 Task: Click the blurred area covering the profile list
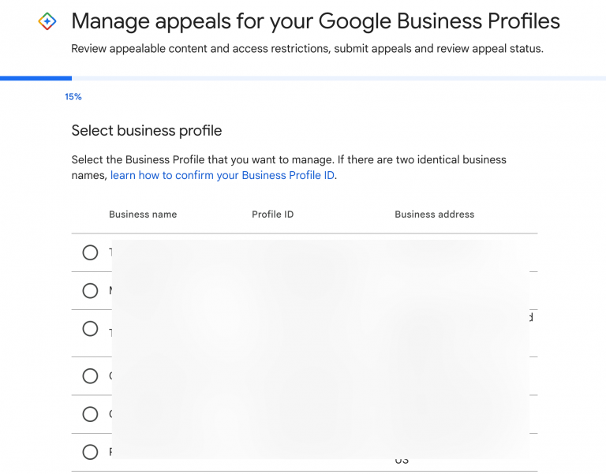pyautogui.click(x=320, y=347)
